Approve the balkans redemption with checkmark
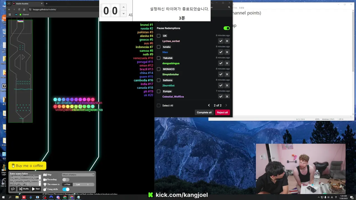This screenshot has height=200, width=356. (221, 86)
